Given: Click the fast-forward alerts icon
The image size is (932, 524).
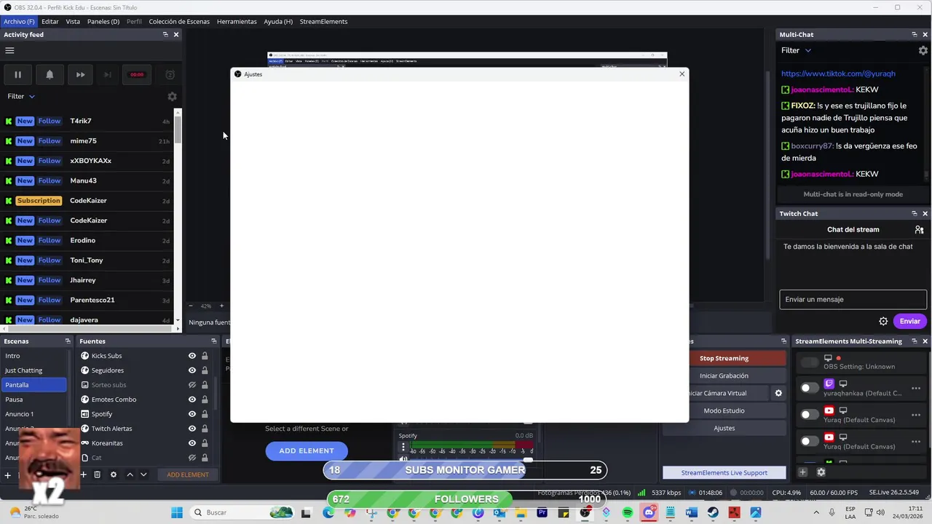Looking at the screenshot, I should click(x=80, y=74).
